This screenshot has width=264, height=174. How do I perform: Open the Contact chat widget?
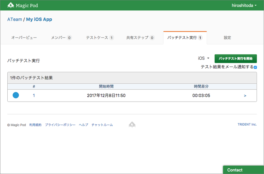[243, 170]
